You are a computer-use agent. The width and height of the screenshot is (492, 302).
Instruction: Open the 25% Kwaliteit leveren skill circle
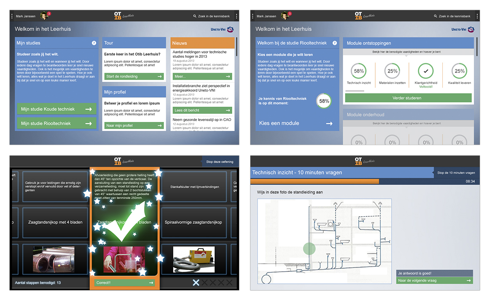[x=460, y=71]
